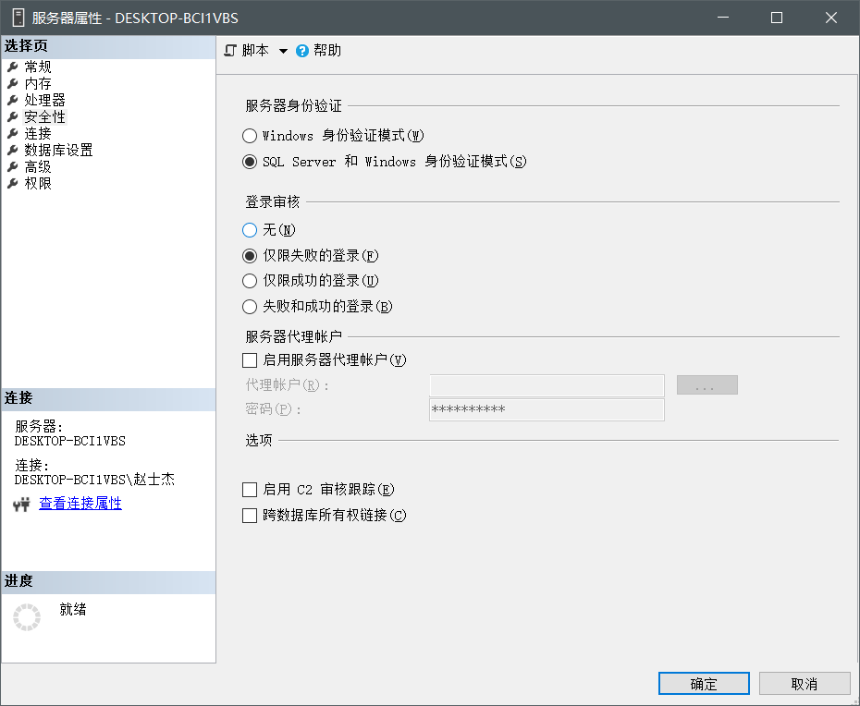The width and height of the screenshot is (860, 706).
Task: Click the 代理帐户 input field
Action: point(547,385)
